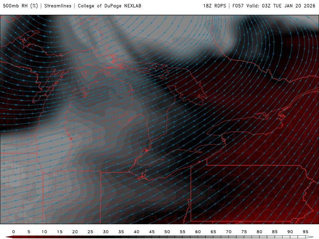
Task: Click the 'Valid: 03Z TUE JAN 20 2026' text
Action: [281, 6]
